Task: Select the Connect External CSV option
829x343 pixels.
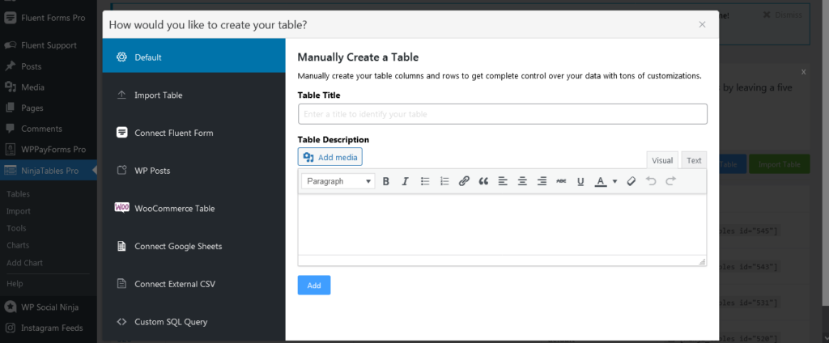Action: coord(194,284)
